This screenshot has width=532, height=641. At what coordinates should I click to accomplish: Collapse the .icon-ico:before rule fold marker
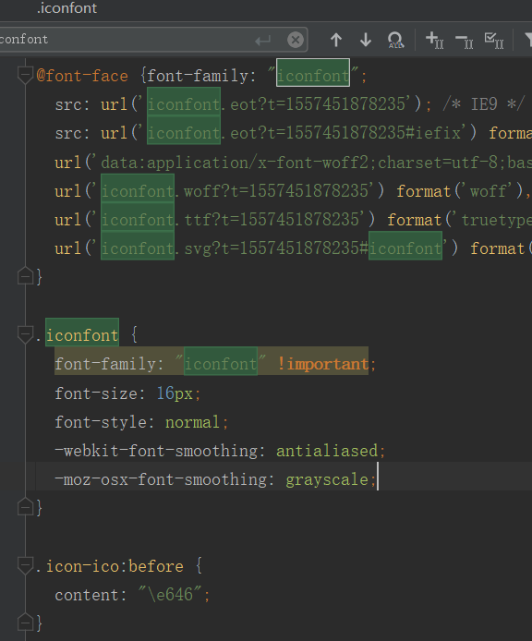pyautogui.click(x=25, y=565)
